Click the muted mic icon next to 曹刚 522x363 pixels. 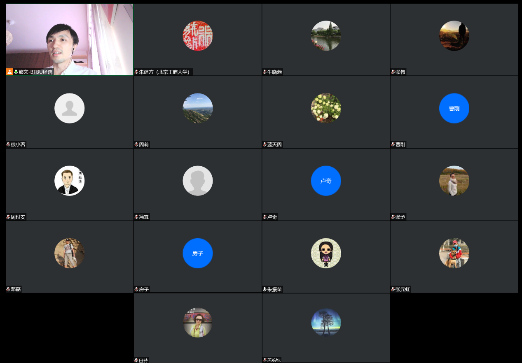[x=393, y=144]
